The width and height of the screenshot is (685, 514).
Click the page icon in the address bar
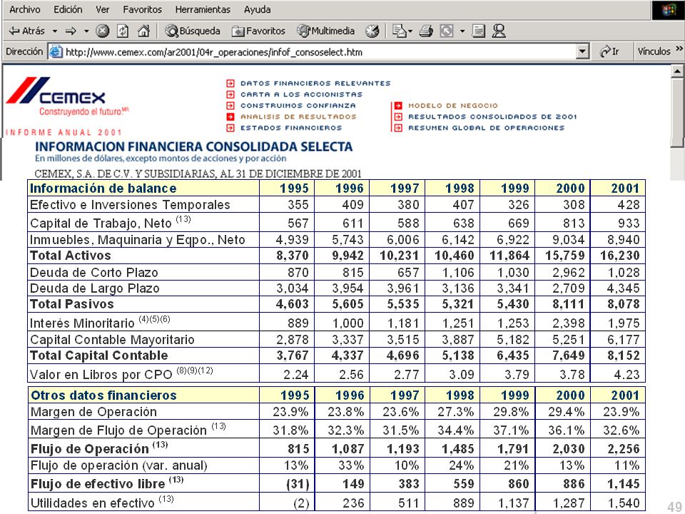(x=56, y=51)
